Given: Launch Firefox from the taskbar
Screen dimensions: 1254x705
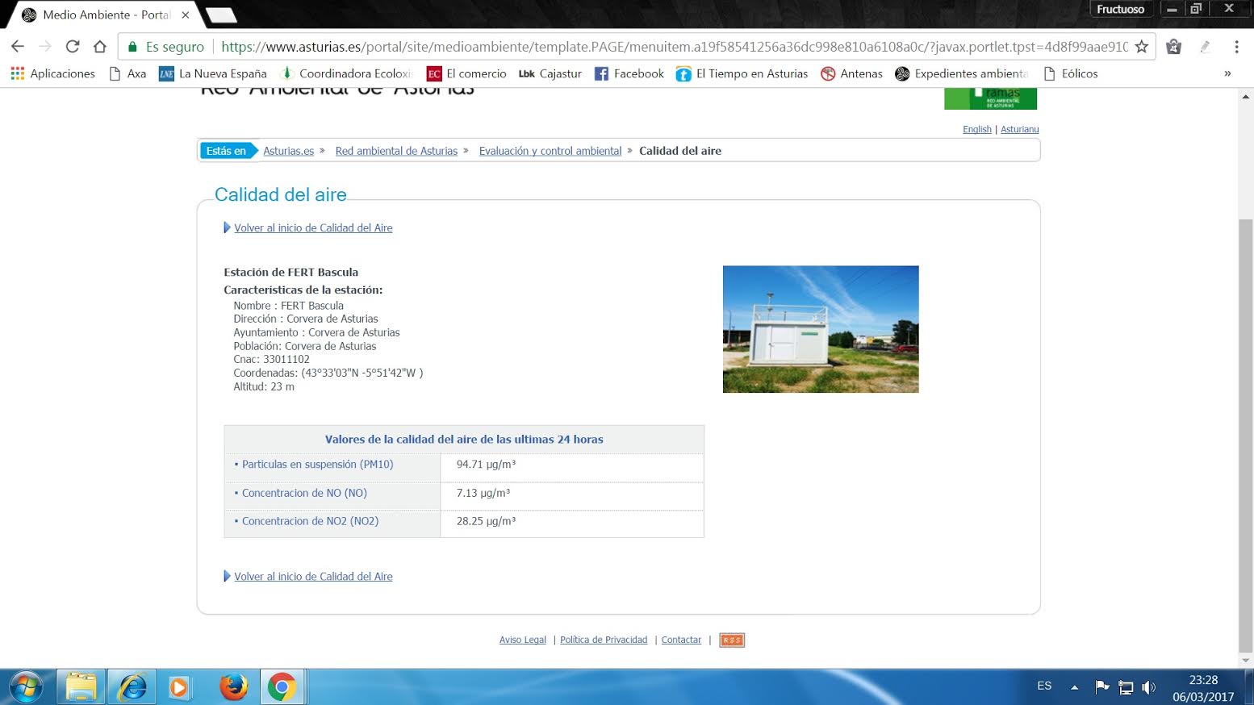Looking at the screenshot, I should [x=233, y=687].
